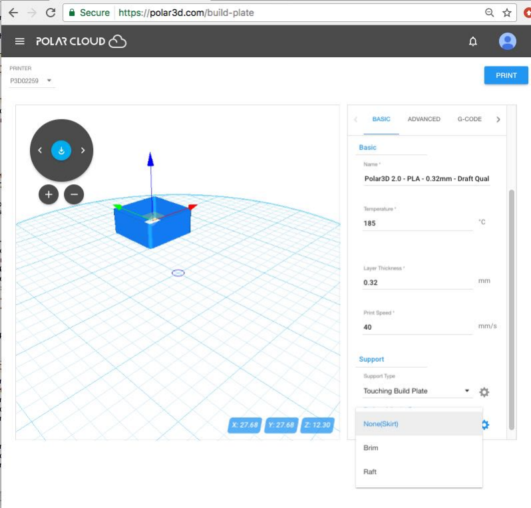
Task: Show next tabs with right chevron
Action: [x=498, y=119]
